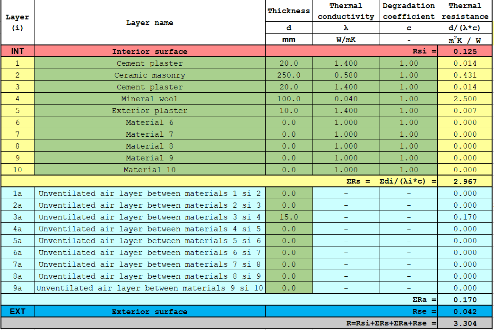Select Ceramic masonry thermal conductivity value 0.580
The image size is (494, 334).
346,75
